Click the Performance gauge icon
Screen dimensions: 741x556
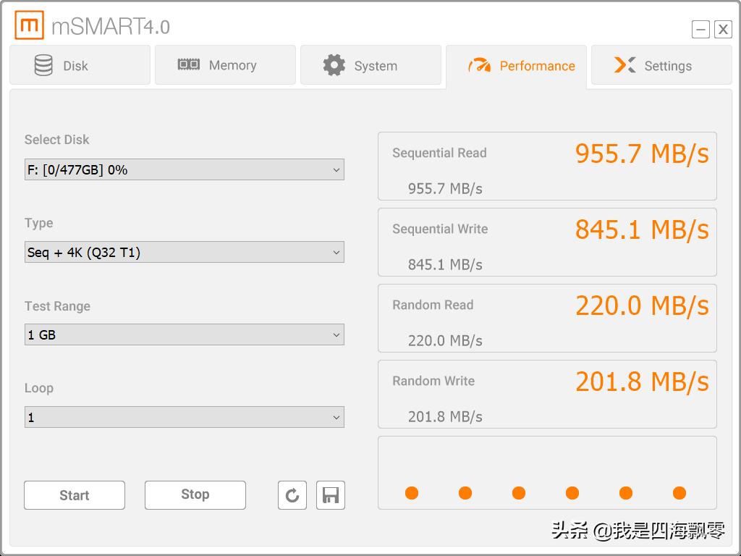479,66
